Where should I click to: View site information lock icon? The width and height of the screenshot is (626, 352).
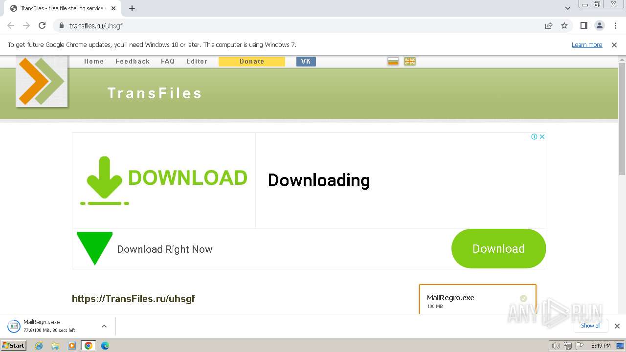(x=61, y=25)
